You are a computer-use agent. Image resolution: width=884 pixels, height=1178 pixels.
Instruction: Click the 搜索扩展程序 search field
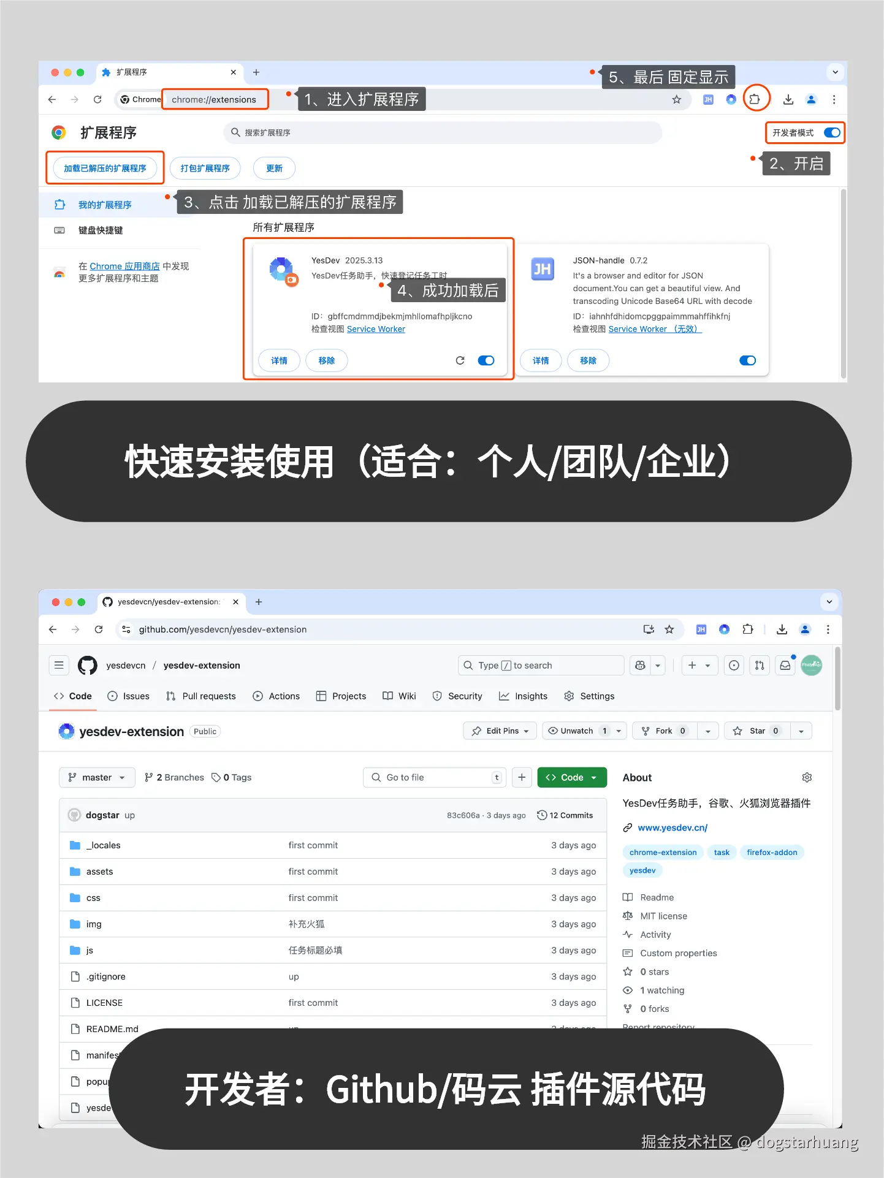tap(443, 132)
